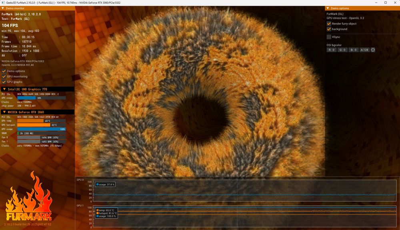Image resolution: width=400 pixels, height=230 pixels.
Task: Click the build Oct 26 2025 version text
Action: tap(28, 224)
